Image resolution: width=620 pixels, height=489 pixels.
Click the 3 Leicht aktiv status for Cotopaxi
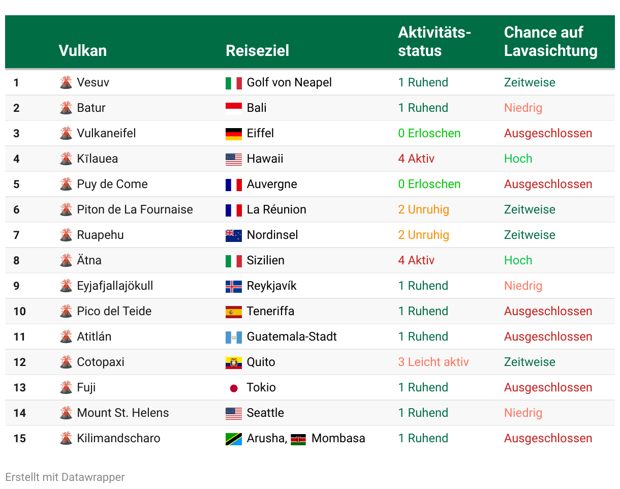[x=433, y=362]
